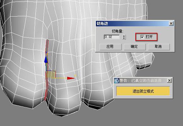Viewport: 183px width, 126px height.
Task: Close the 切角边 dialog
Action: pos(171,23)
